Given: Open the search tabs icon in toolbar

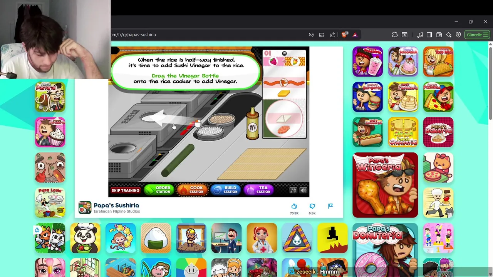Looking at the screenshot, I should [x=404, y=35].
